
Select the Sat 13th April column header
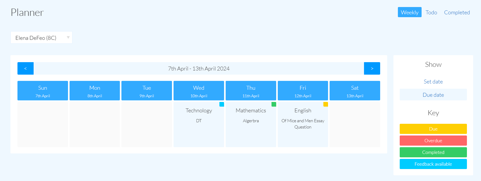[x=355, y=91]
